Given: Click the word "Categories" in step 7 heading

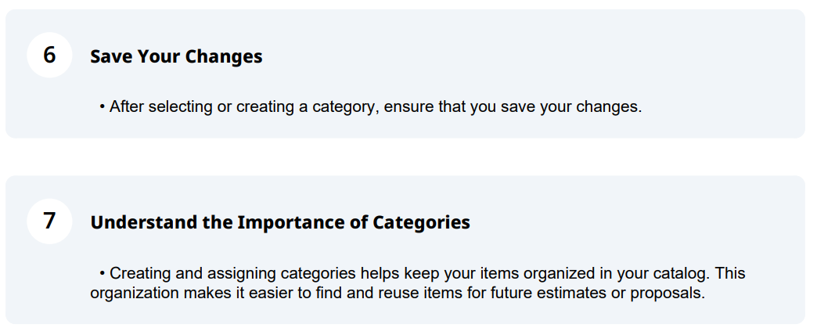Looking at the screenshot, I should pyautogui.click(x=421, y=222).
